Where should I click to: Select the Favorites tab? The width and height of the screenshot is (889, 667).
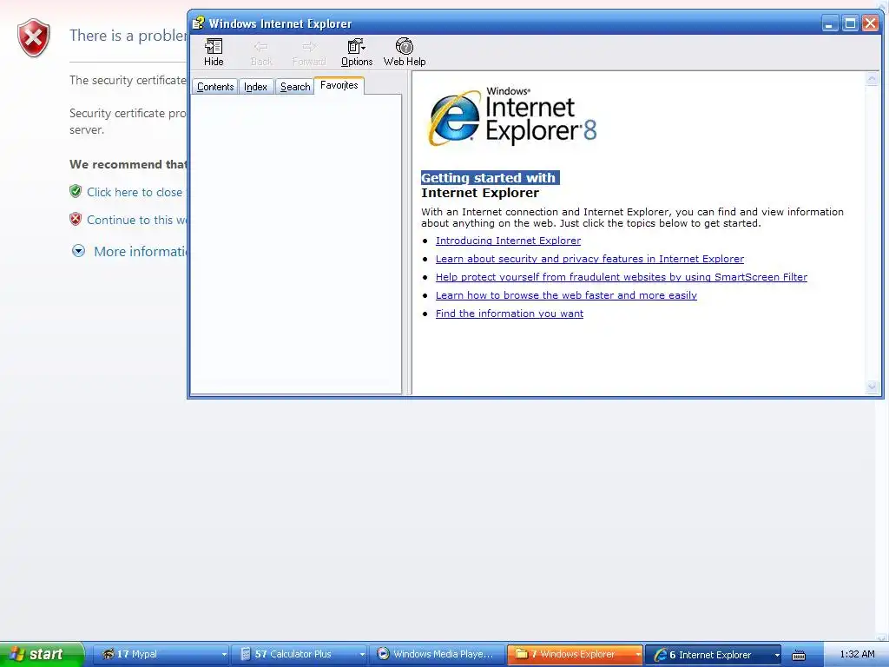click(x=339, y=85)
